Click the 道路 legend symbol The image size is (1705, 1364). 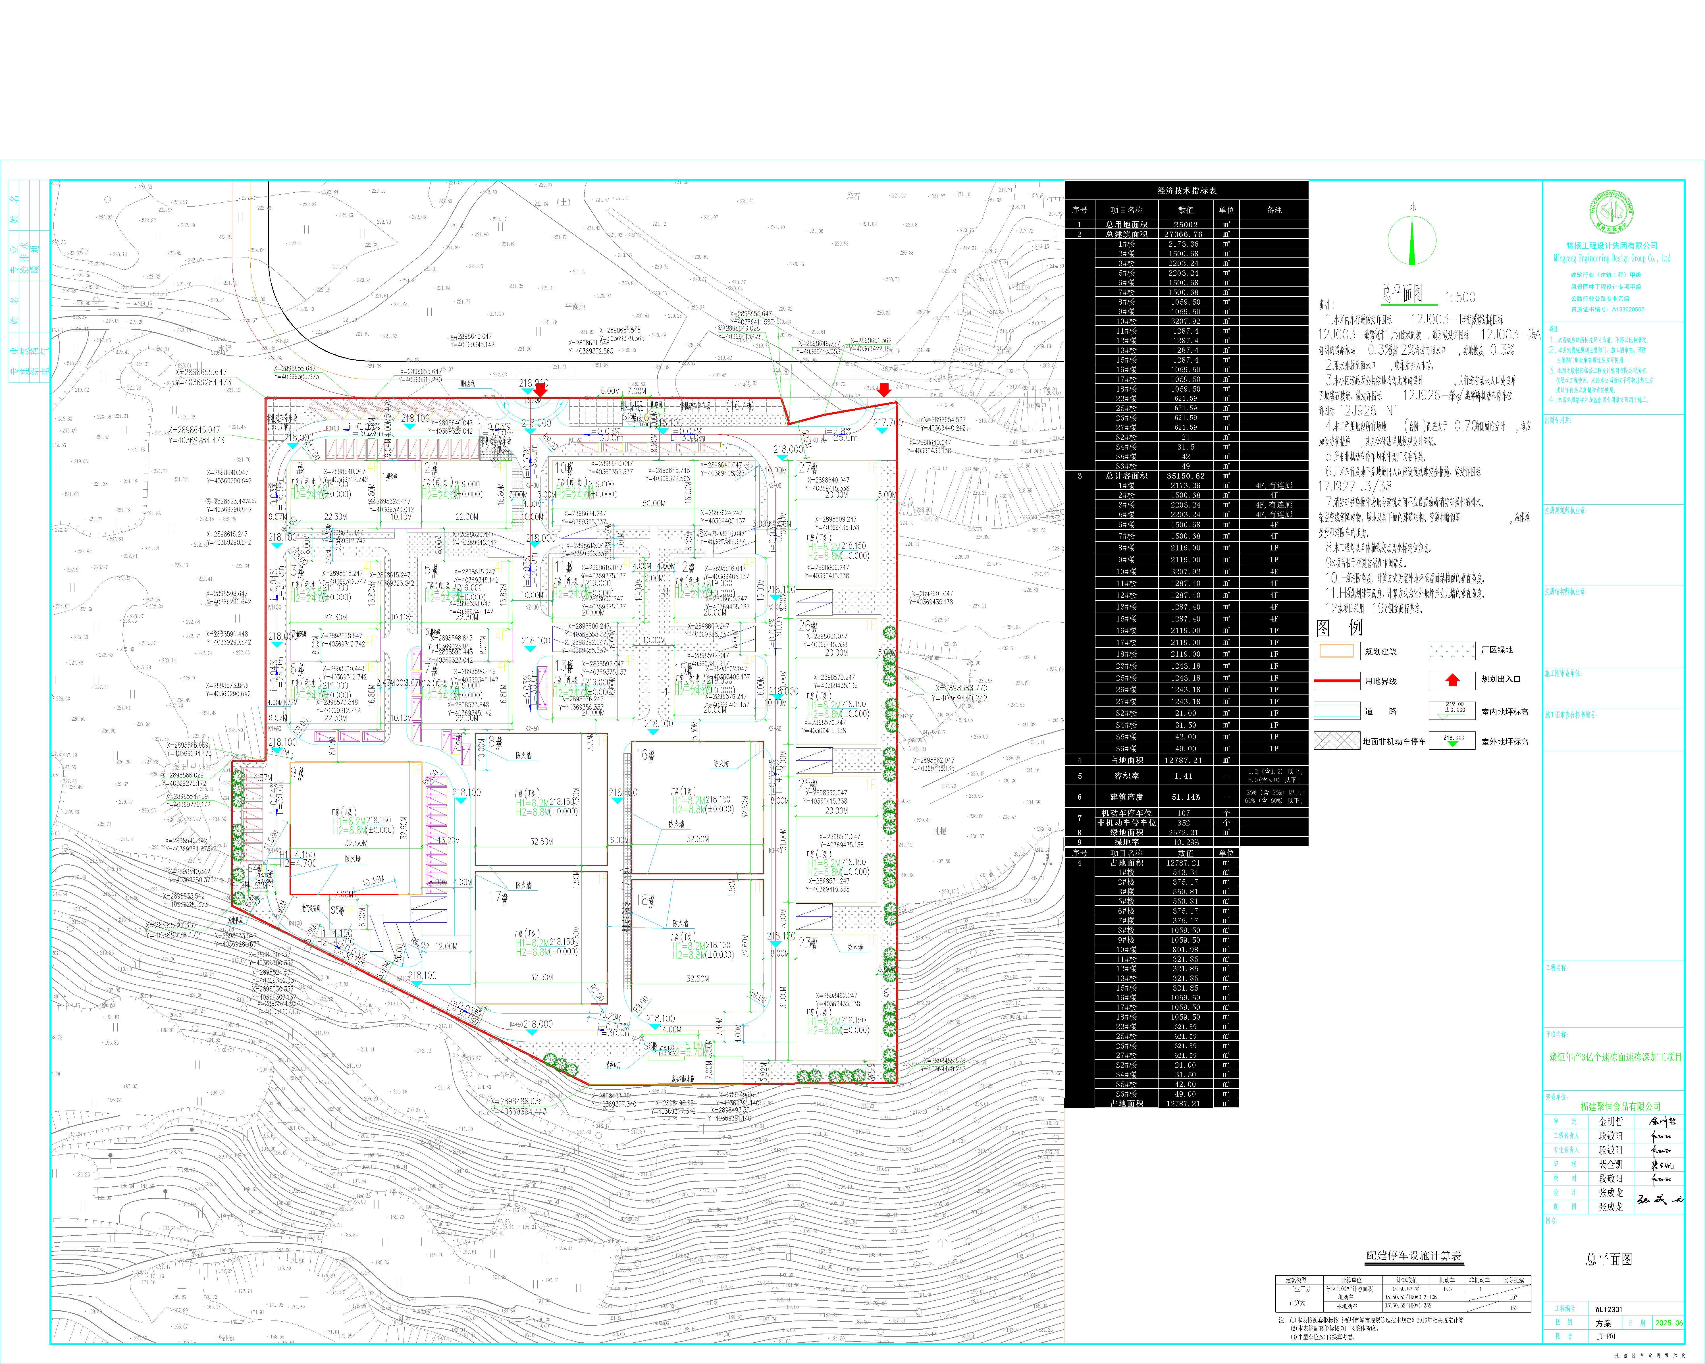coord(1337,711)
